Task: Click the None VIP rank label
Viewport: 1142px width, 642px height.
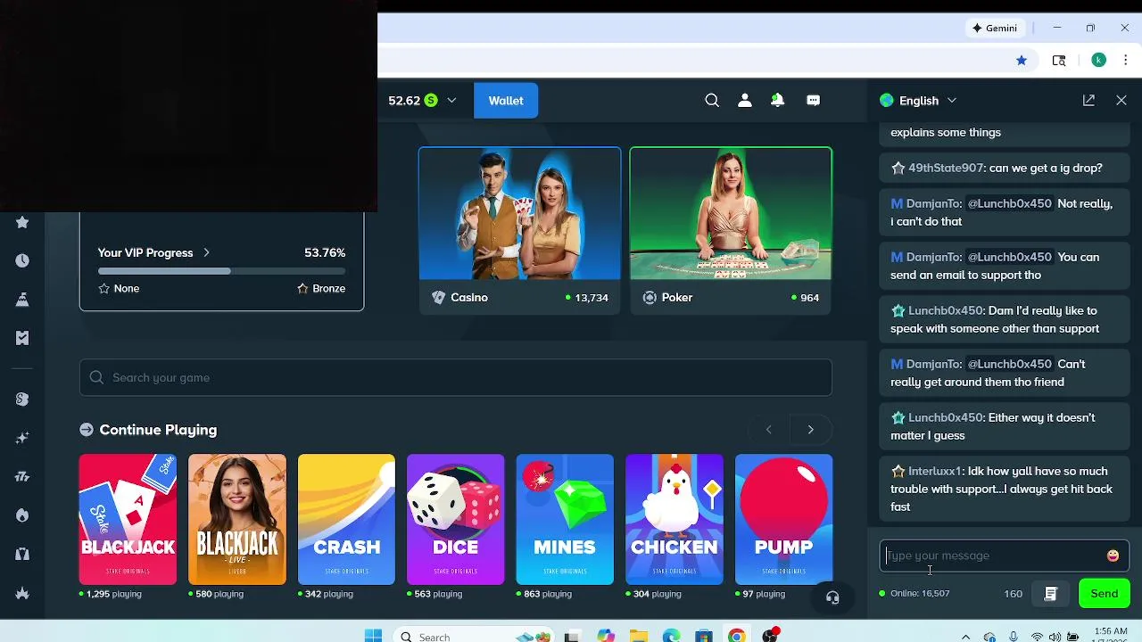Action: (x=127, y=288)
